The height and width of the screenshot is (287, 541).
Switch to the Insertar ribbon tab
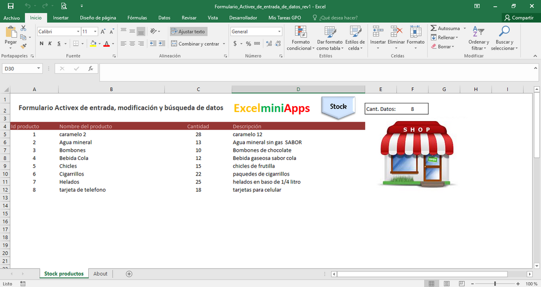tap(61, 18)
